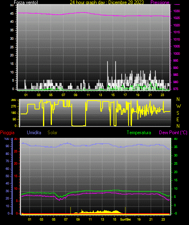Click the 'Sun1Set' marker on the time axis
The height and width of the screenshot is (225, 189).
click(125, 219)
